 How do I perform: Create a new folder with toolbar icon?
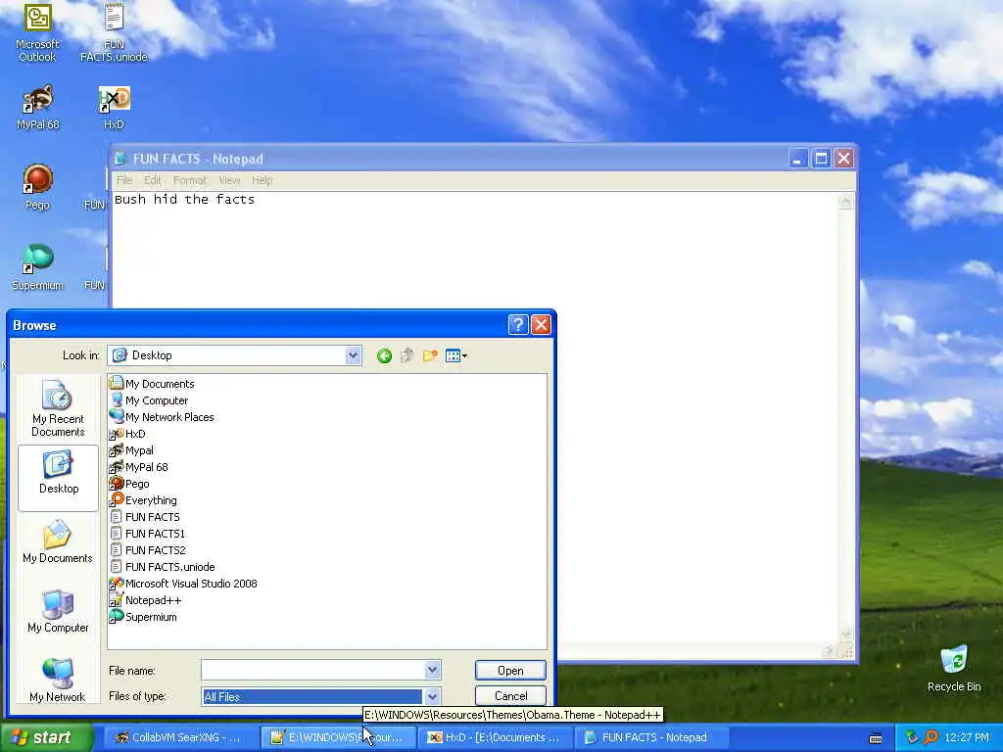coord(430,355)
